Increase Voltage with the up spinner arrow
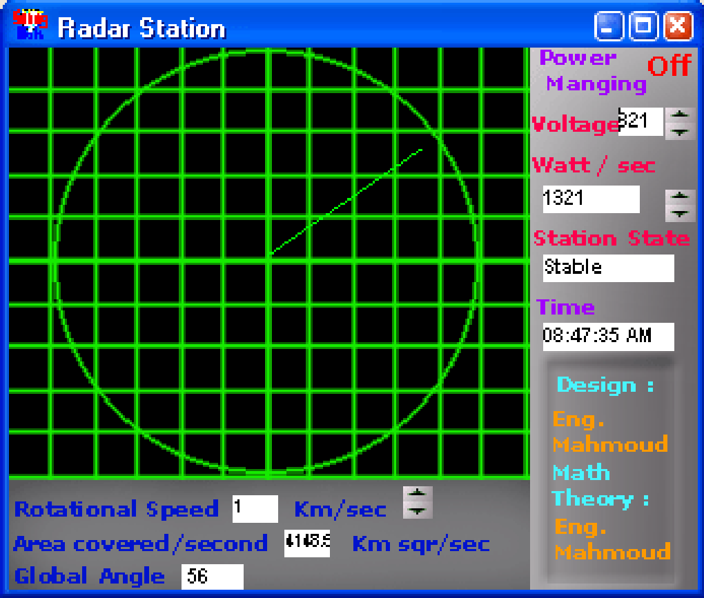704x598 pixels. coord(679,115)
